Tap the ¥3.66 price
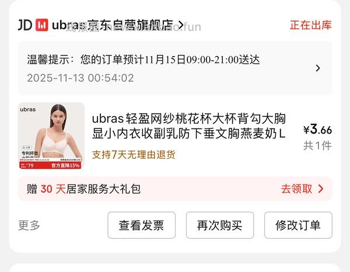Image resolution: width=350 pixels, height=272 pixels. pos(317,130)
